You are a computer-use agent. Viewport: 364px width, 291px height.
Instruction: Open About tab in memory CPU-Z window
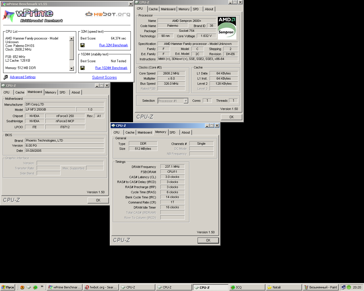pyautogui.click(x=186, y=132)
